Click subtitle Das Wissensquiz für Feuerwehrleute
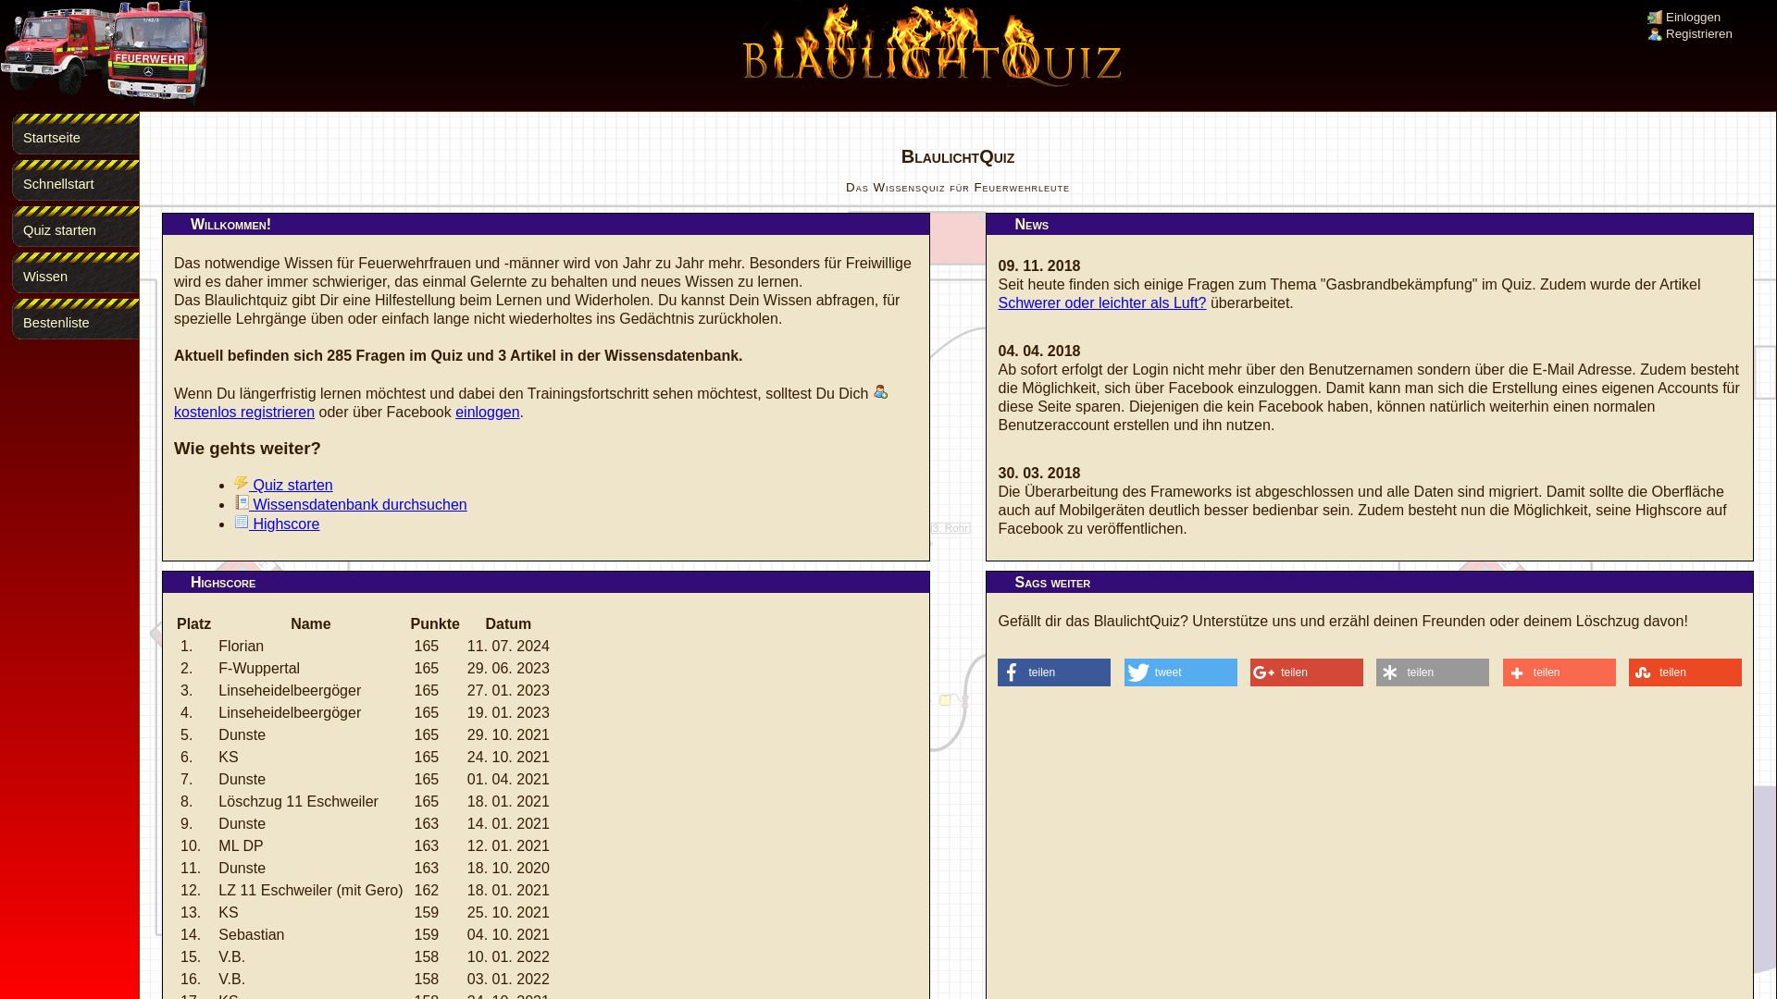The image size is (1777, 999). coord(958,188)
